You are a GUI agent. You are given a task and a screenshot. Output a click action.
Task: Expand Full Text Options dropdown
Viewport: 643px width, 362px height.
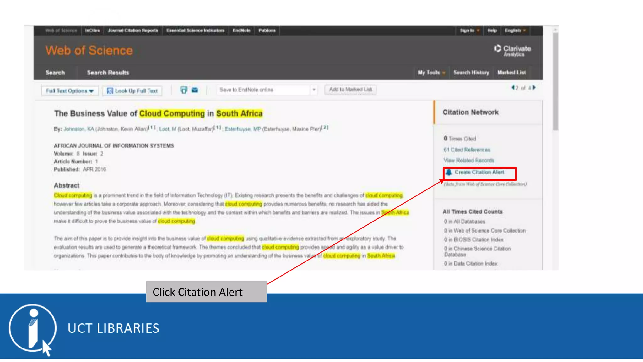(x=70, y=91)
